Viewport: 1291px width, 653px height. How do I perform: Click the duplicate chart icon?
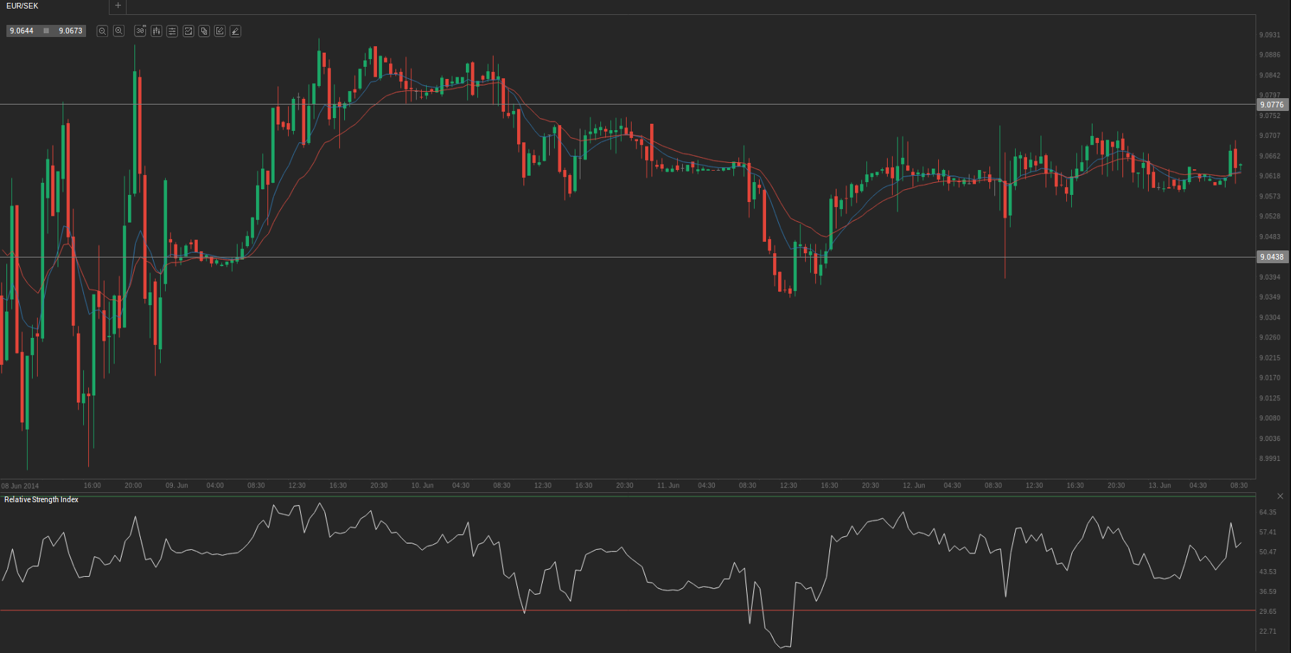tap(204, 31)
